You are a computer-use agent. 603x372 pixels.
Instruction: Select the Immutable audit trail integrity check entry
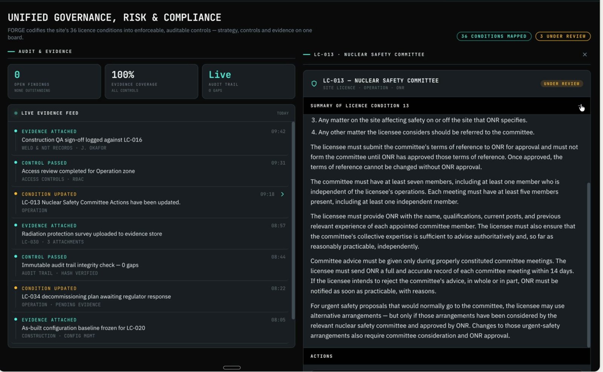(x=150, y=265)
